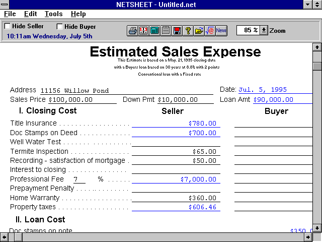Save the sheet using the floppy disk icon
Image resolution: width=322 pixels, height=242 pixels.
177,30
